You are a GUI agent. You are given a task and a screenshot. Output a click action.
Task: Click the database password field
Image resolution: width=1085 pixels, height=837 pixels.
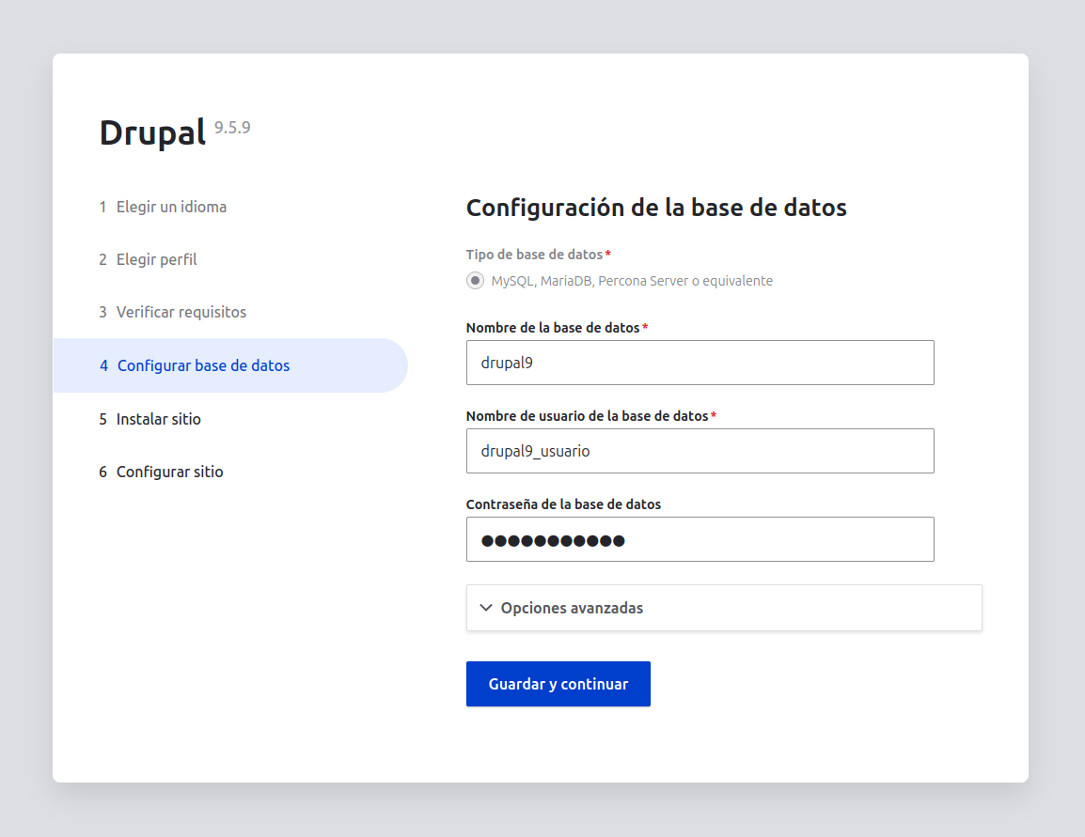pyautogui.click(x=700, y=539)
